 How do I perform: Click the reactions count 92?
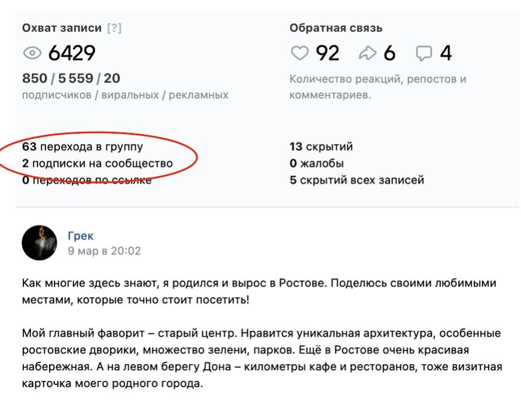point(328,54)
